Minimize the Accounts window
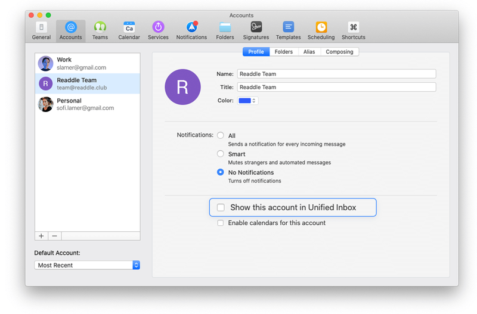The image size is (477, 314). pos(40,15)
